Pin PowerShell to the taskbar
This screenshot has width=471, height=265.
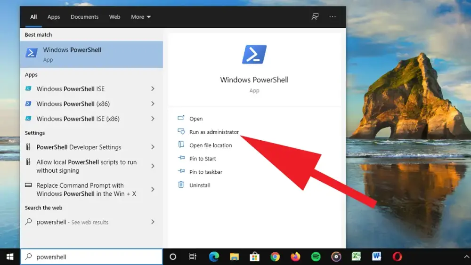click(206, 172)
